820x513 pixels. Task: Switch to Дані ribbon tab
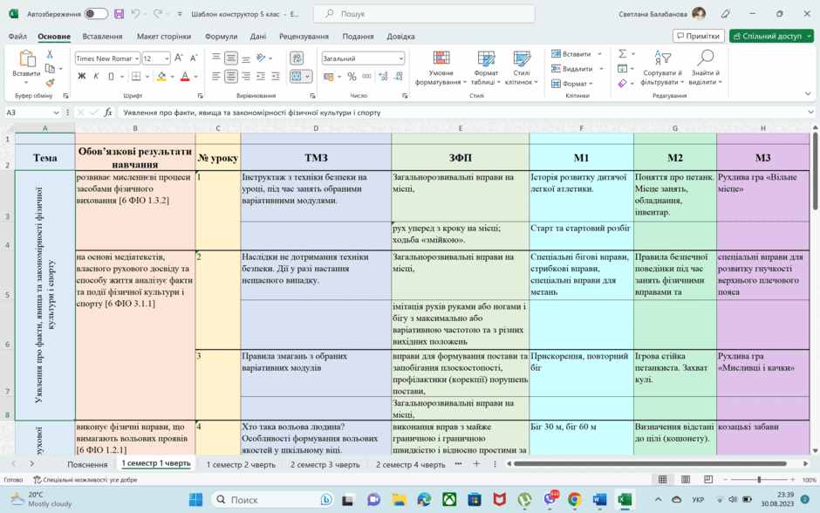click(x=258, y=36)
